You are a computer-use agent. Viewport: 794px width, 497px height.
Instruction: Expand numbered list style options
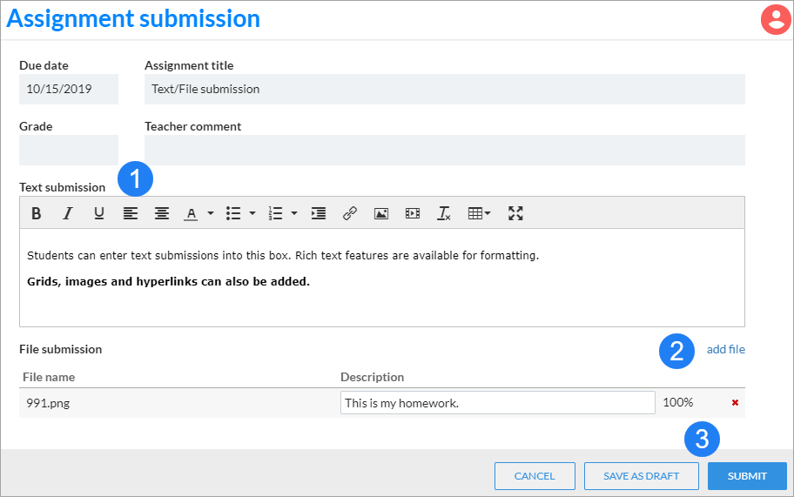pos(294,213)
